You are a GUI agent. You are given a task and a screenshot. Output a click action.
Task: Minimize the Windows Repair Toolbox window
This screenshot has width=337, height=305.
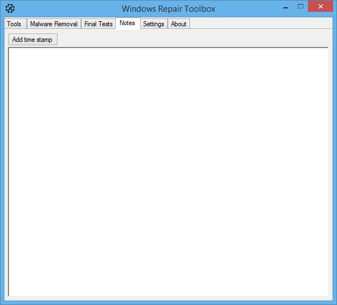click(x=286, y=7)
